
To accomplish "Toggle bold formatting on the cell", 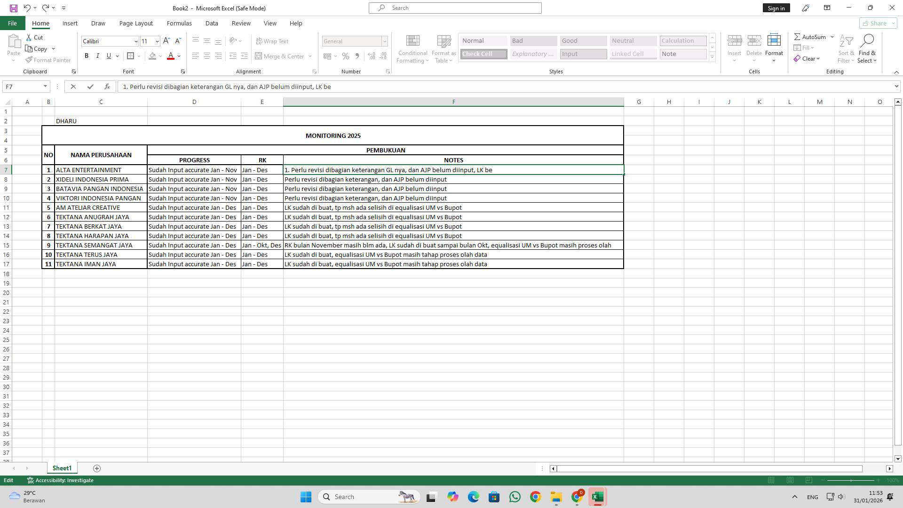I will pyautogui.click(x=87, y=56).
